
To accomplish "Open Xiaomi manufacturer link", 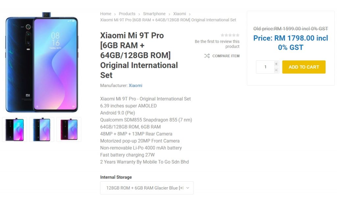I will (x=135, y=85).
